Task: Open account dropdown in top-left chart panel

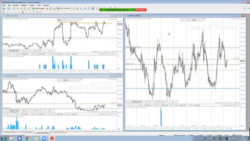Action: point(13,54)
